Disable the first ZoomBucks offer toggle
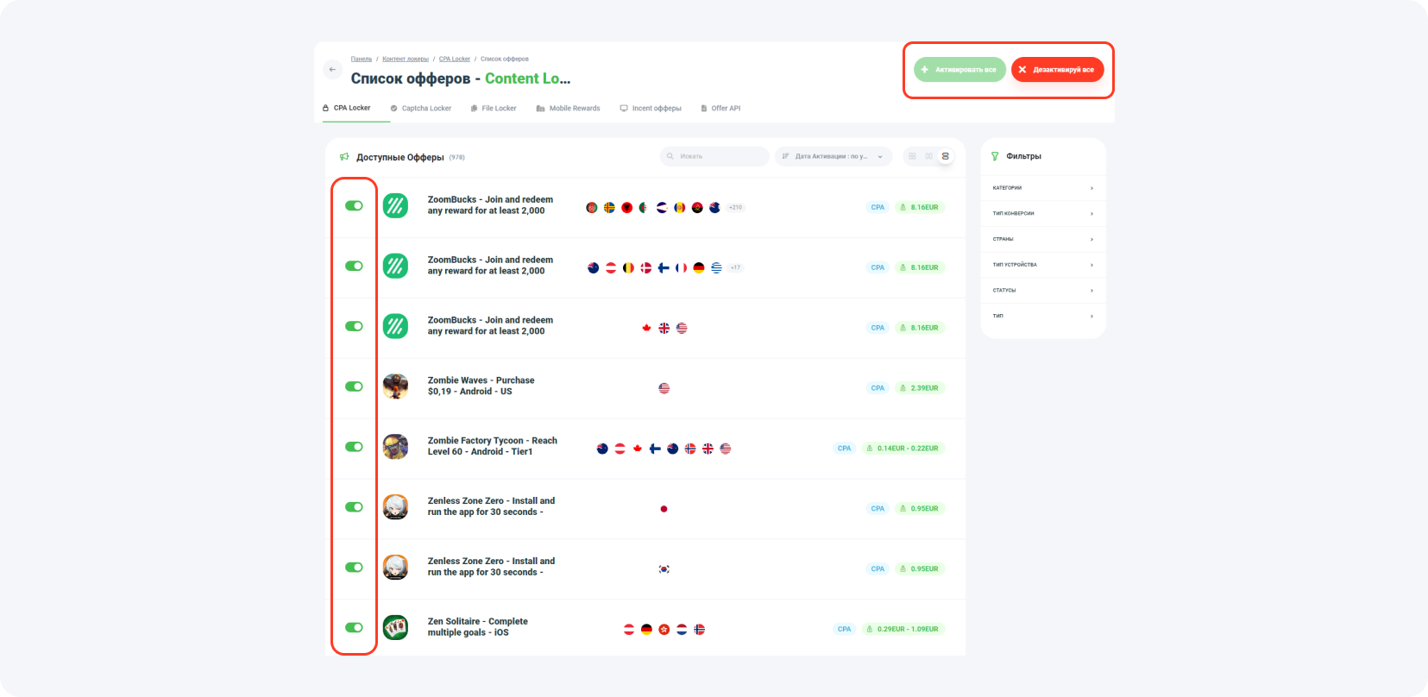This screenshot has width=1428, height=697. tap(354, 205)
